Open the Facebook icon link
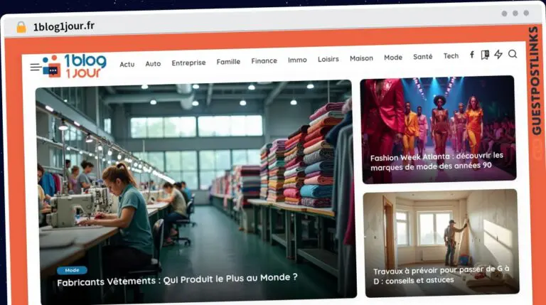The image size is (546, 305). (472, 55)
